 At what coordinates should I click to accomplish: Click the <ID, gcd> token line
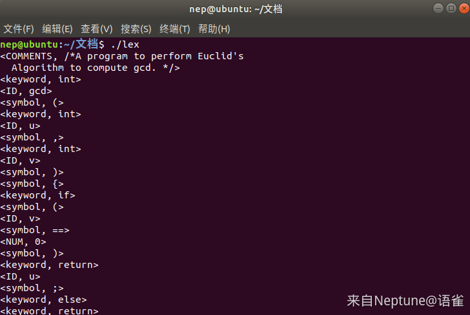click(x=26, y=91)
